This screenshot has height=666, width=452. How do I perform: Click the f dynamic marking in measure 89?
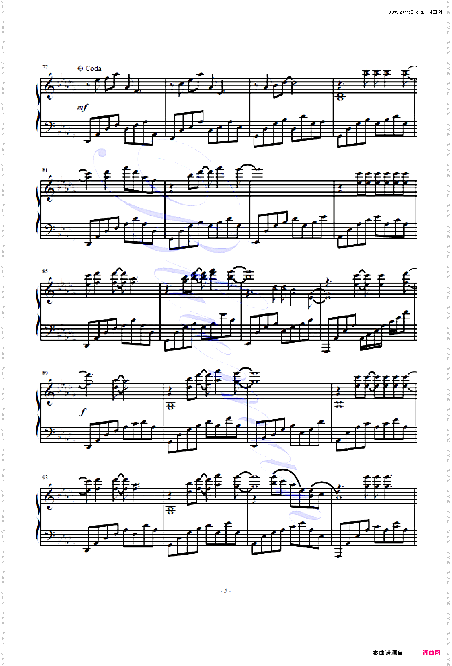coord(82,412)
